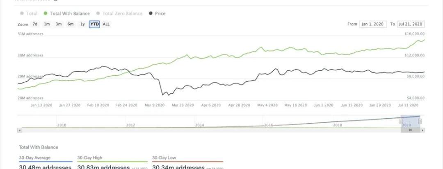Set zoom range to 7d
Viewport: 443px width, 169px height.
(x=35, y=24)
